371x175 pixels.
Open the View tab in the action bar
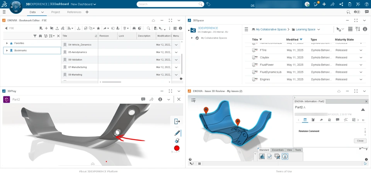(289, 150)
